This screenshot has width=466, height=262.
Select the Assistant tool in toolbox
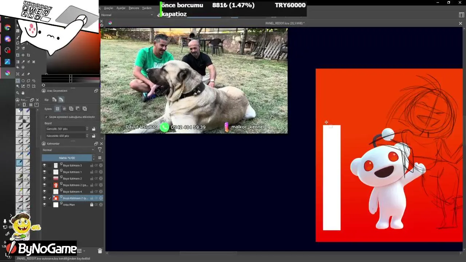pyautogui.click(x=17, y=74)
